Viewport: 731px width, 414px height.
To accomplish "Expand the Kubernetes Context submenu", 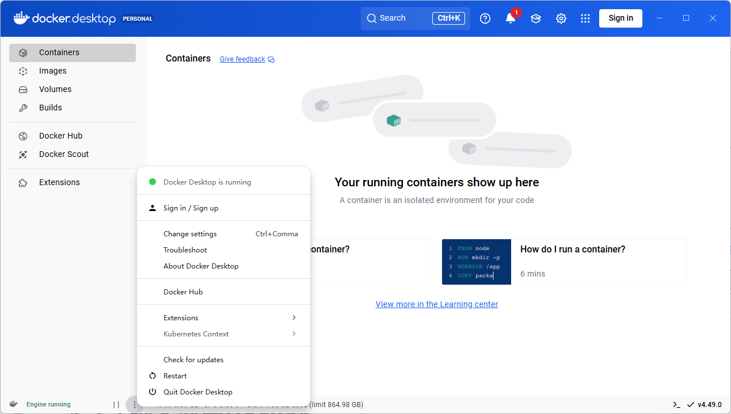I will click(223, 334).
